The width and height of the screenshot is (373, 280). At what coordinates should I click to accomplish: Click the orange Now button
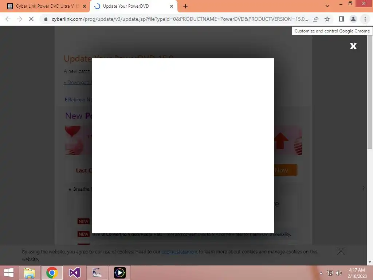click(286, 170)
